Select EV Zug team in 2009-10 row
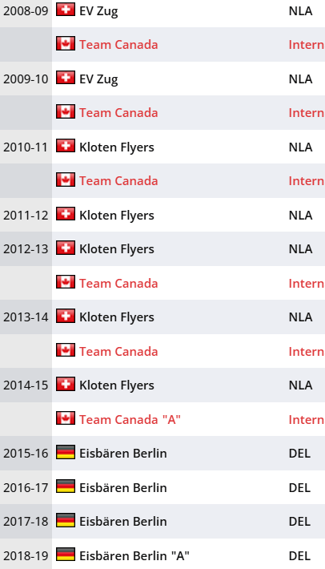 click(98, 79)
